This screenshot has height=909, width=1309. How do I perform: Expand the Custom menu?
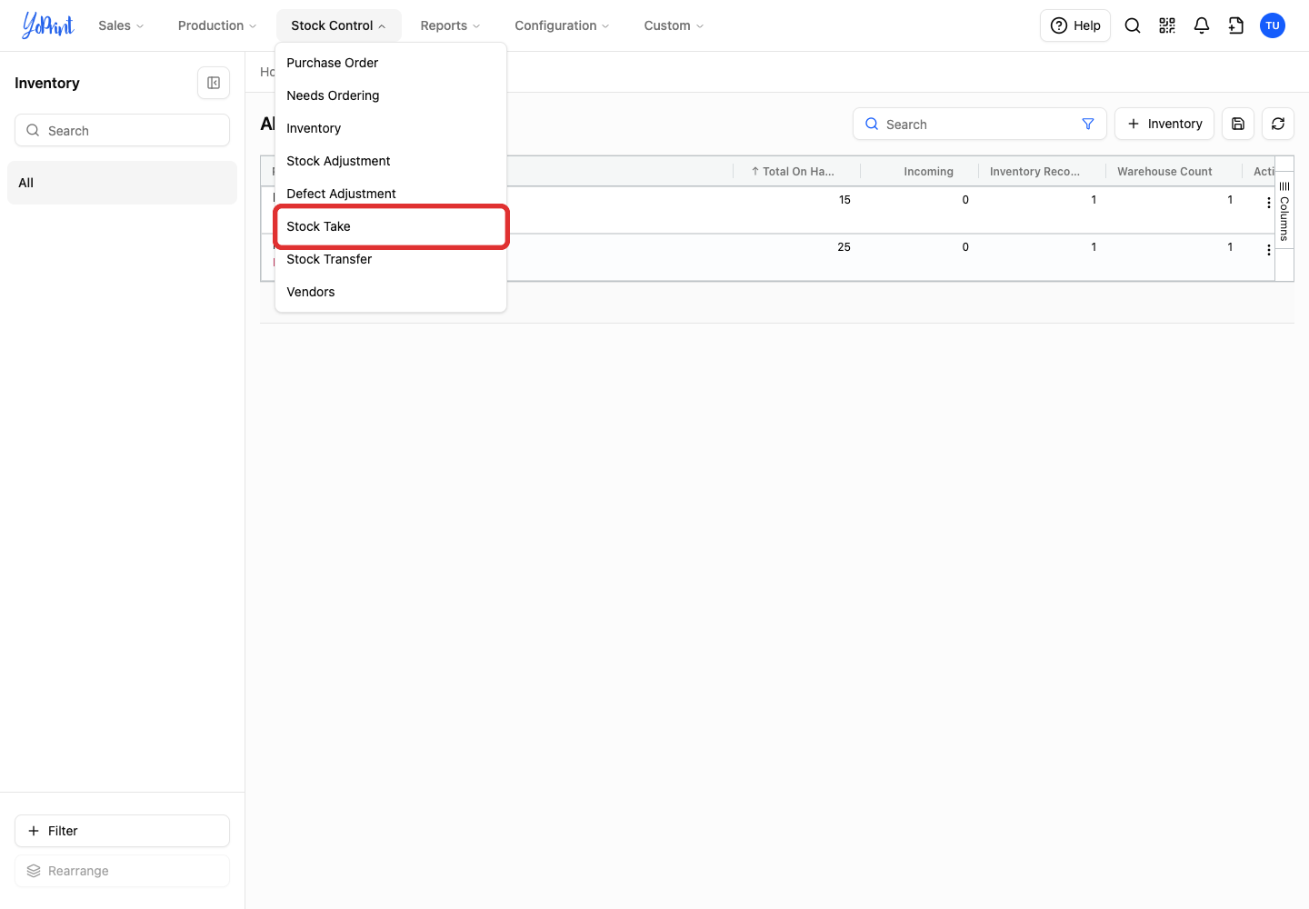pos(674,25)
